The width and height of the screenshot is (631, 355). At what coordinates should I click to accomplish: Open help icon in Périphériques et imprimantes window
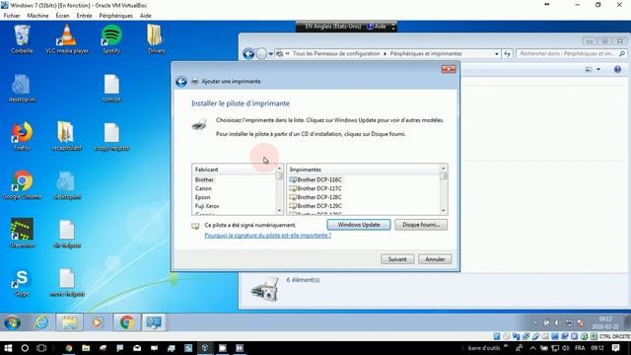617,69
